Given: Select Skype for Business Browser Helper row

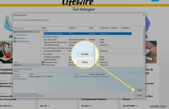Looking at the screenshot, I should click(88, 42).
